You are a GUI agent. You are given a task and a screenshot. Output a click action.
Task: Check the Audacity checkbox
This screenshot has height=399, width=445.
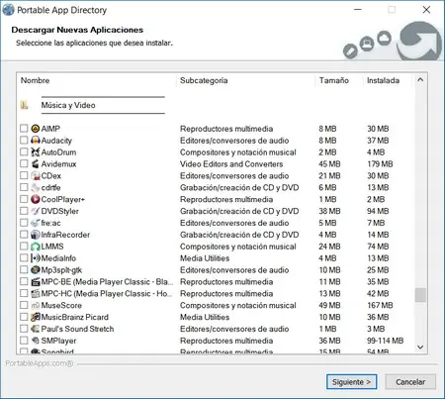pos(24,140)
